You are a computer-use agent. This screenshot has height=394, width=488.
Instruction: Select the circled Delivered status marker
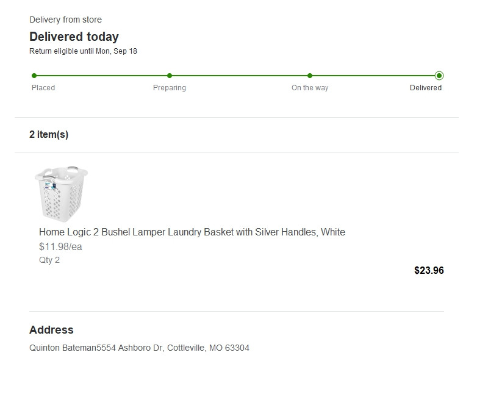click(439, 76)
